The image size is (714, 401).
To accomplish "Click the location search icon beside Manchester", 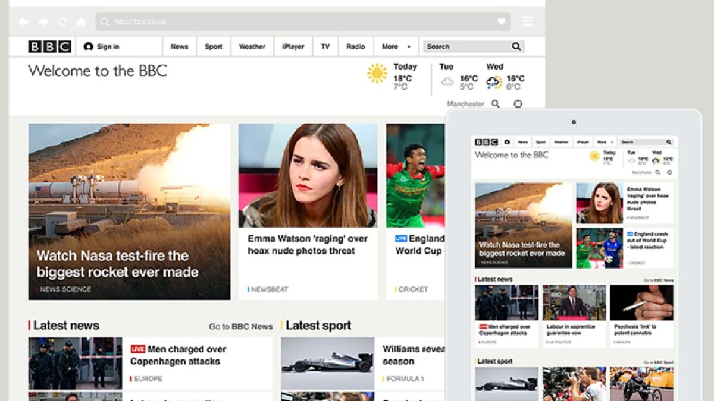I will click(x=496, y=104).
